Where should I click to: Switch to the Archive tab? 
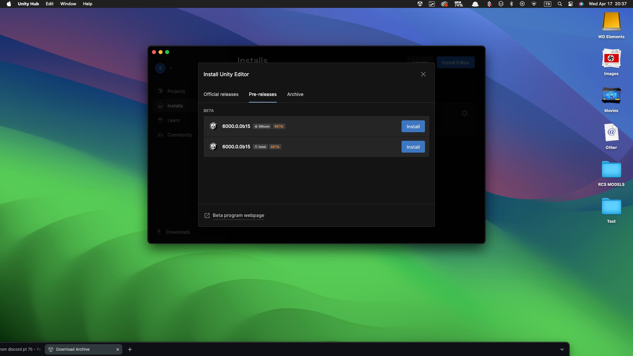(295, 94)
